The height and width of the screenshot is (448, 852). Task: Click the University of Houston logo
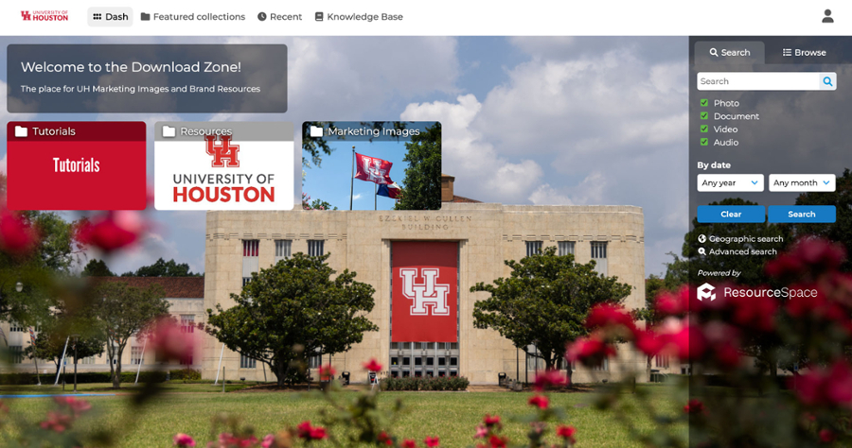pyautogui.click(x=44, y=16)
